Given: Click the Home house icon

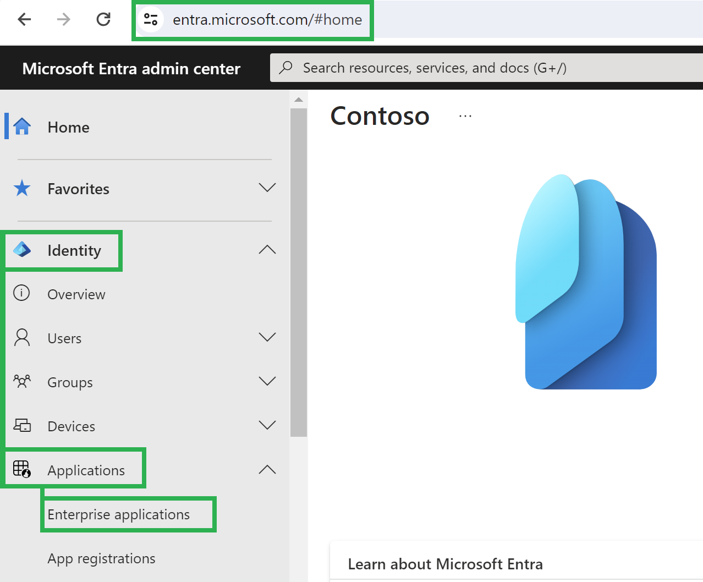Looking at the screenshot, I should pos(22,127).
